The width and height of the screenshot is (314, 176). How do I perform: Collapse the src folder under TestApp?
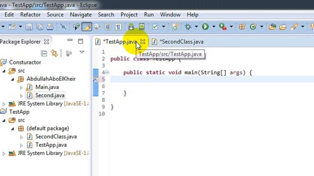4,121
